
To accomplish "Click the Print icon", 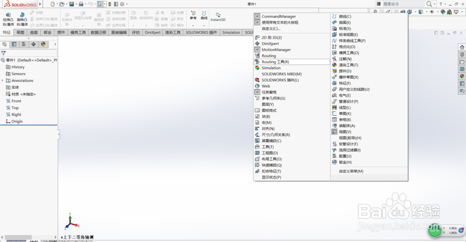I will (x=81, y=4).
